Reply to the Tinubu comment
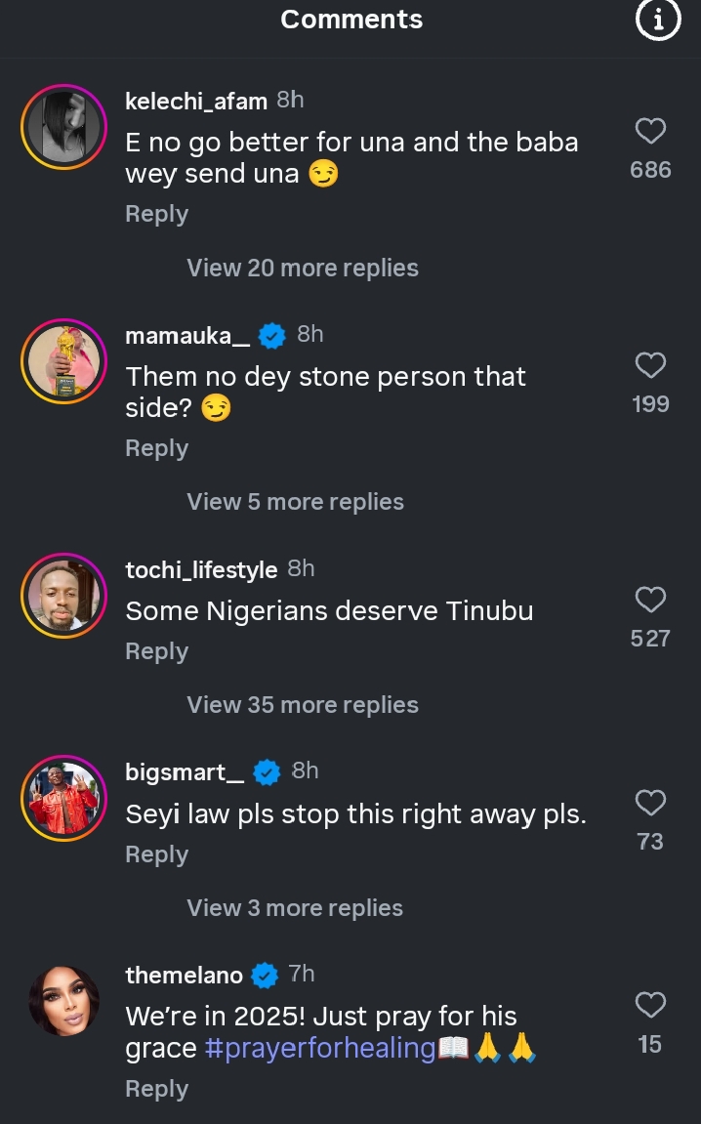The height and width of the screenshot is (1124, 701). (156, 652)
